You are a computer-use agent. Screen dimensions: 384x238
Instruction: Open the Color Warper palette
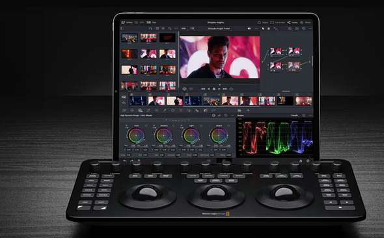coord(156,111)
